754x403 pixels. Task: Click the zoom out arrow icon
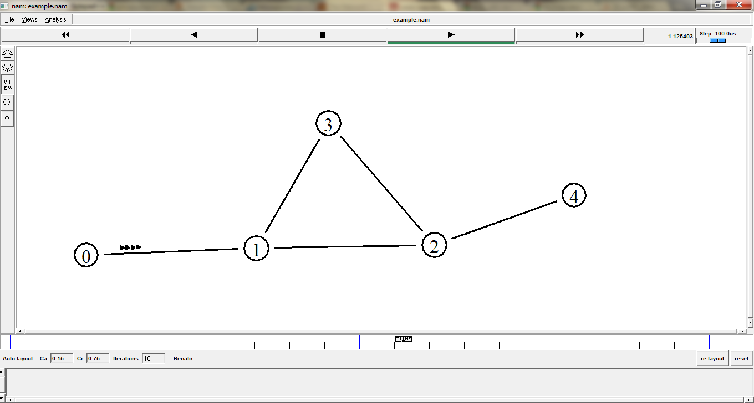(8, 68)
